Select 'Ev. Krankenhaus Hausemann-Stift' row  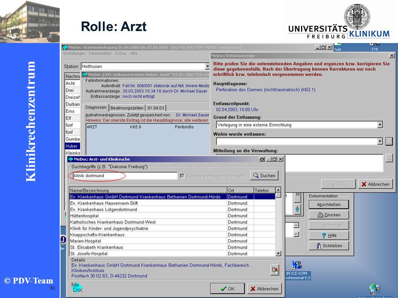coord(172,203)
